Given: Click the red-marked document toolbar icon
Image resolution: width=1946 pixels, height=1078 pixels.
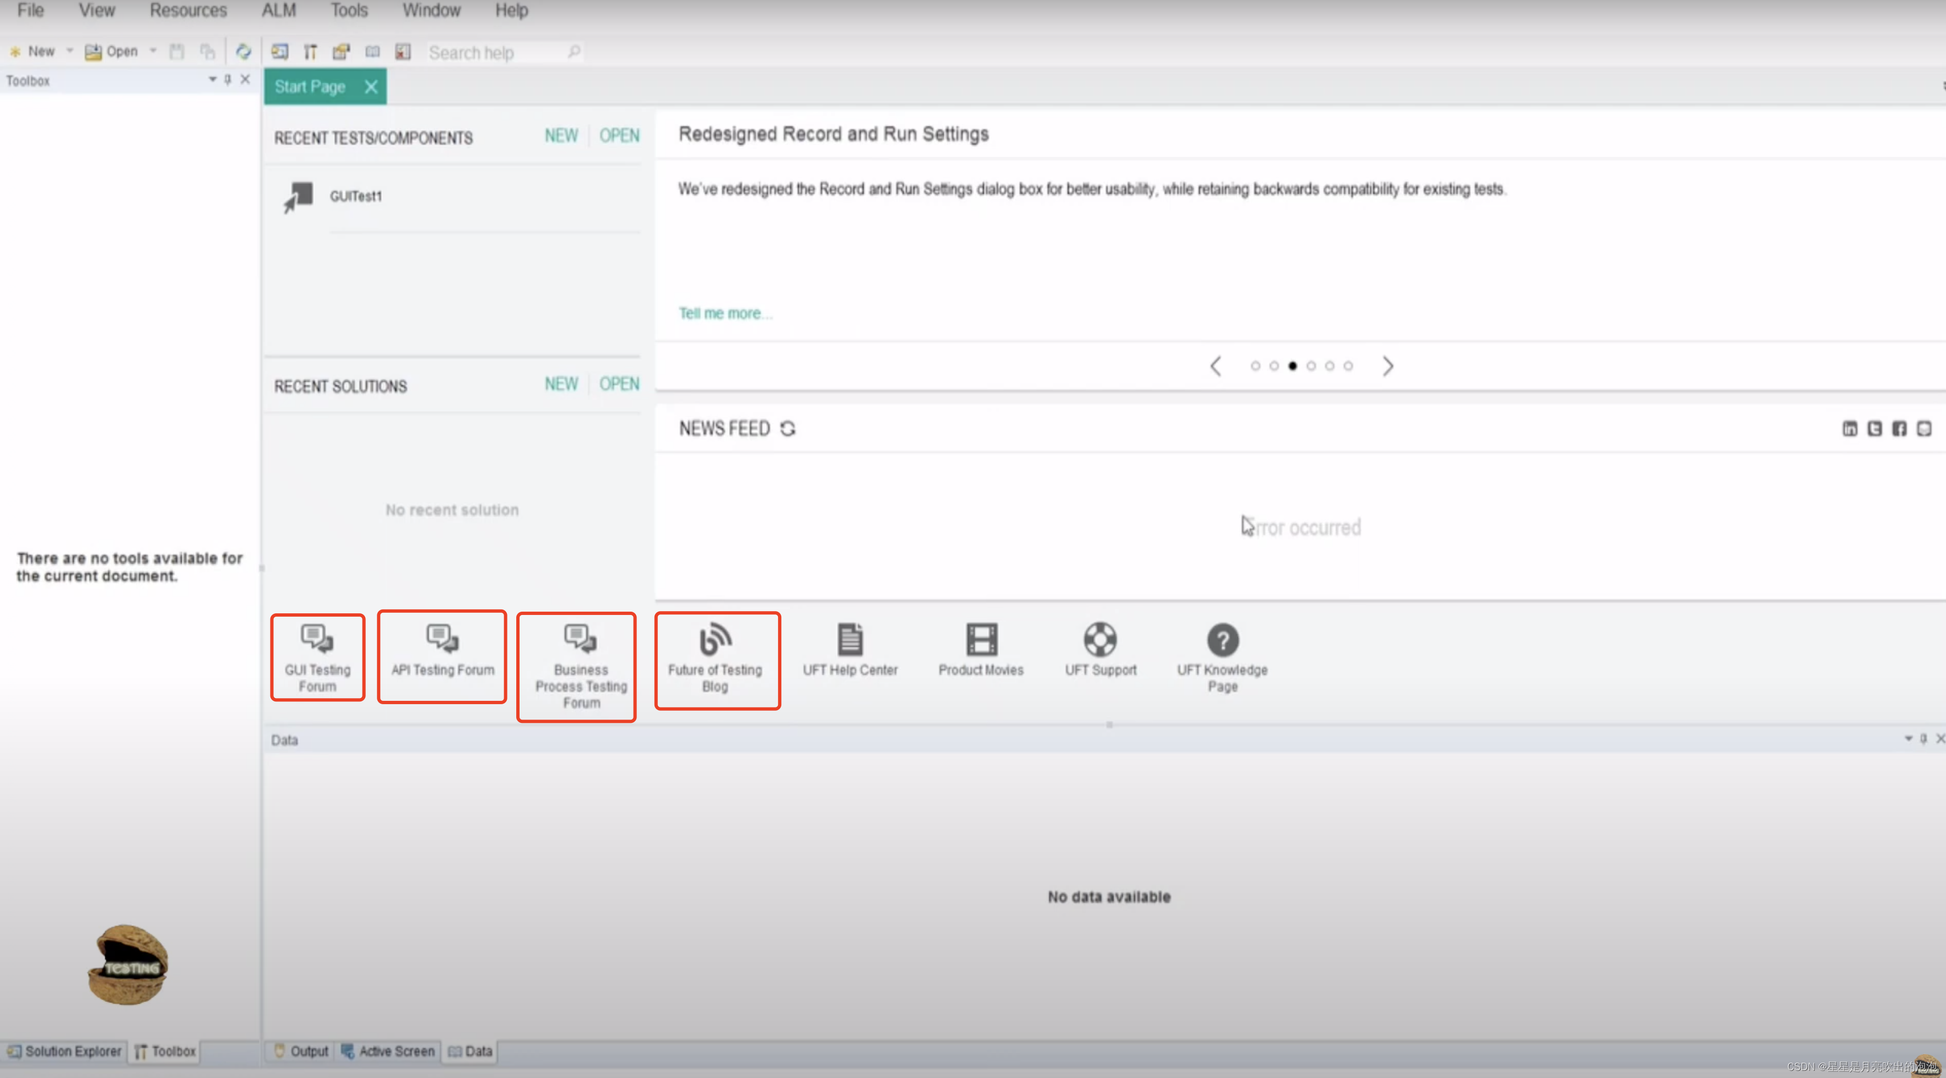Looking at the screenshot, I should click(x=403, y=51).
